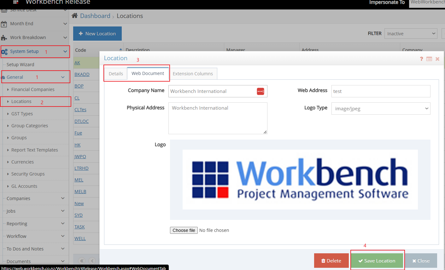This screenshot has width=445, height=270.
Task: Open Report Text Templates menu item
Action: pos(35,150)
